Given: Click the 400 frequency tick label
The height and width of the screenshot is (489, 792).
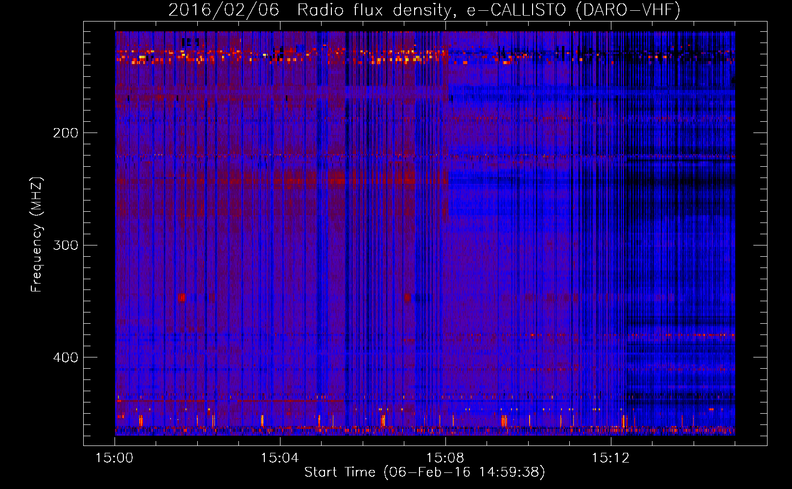Looking at the screenshot, I should pyautogui.click(x=66, y=357).
